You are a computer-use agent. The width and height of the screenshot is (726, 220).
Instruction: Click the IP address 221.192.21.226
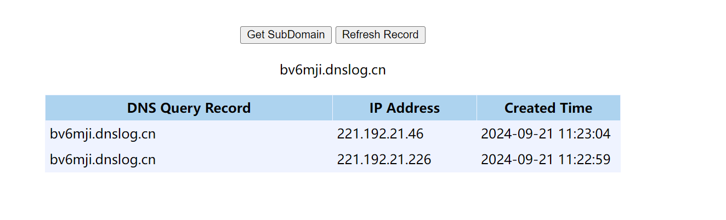(384, 160)
